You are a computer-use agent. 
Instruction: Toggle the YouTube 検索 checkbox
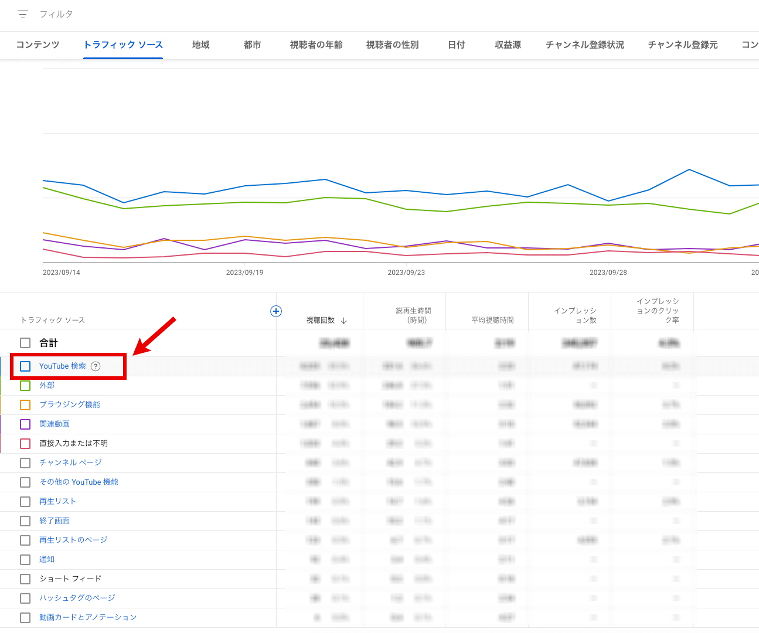click(x=25, y=366)
